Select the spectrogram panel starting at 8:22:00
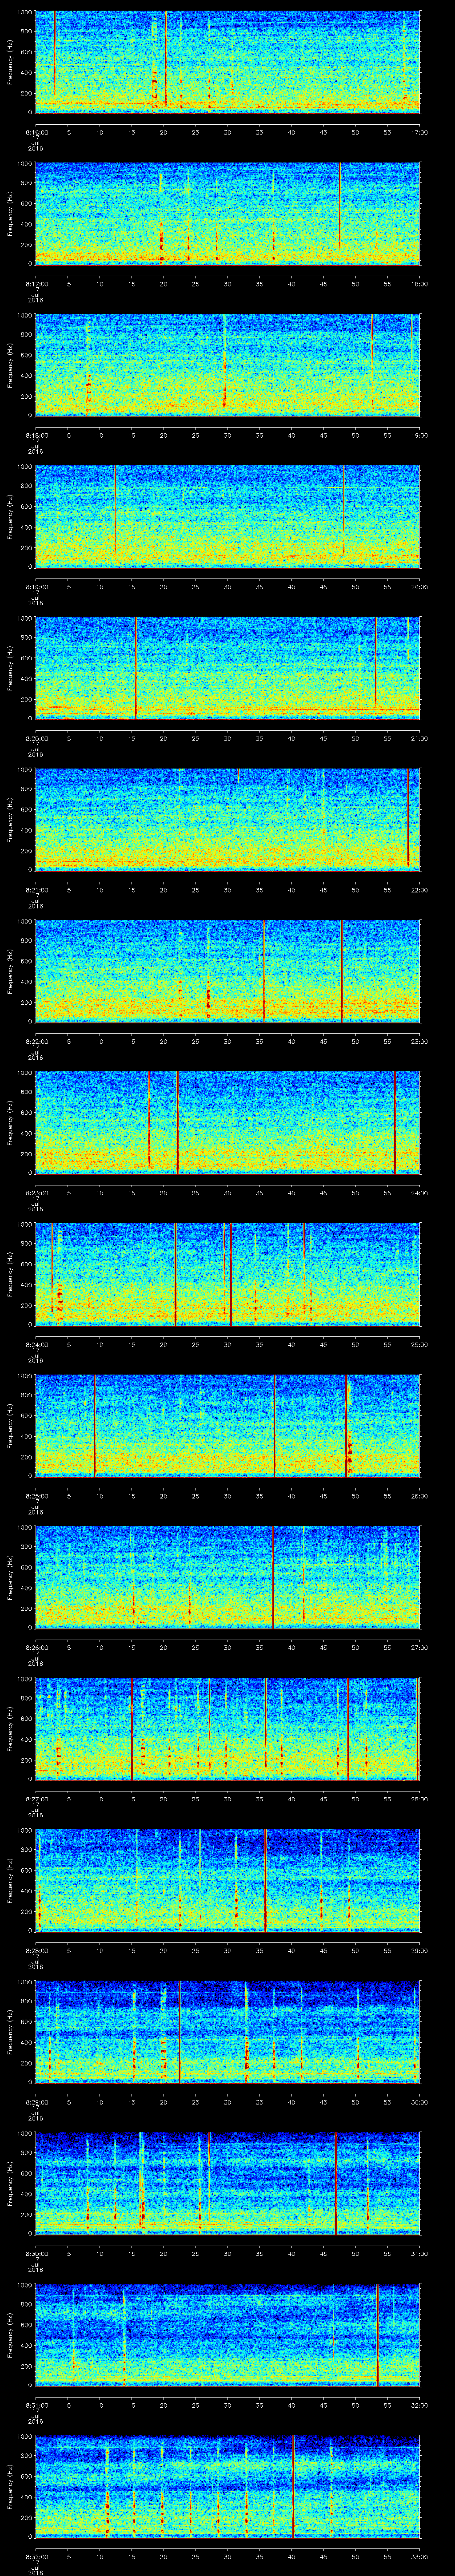The image size is (455, 2576). [x=228, y=970]
